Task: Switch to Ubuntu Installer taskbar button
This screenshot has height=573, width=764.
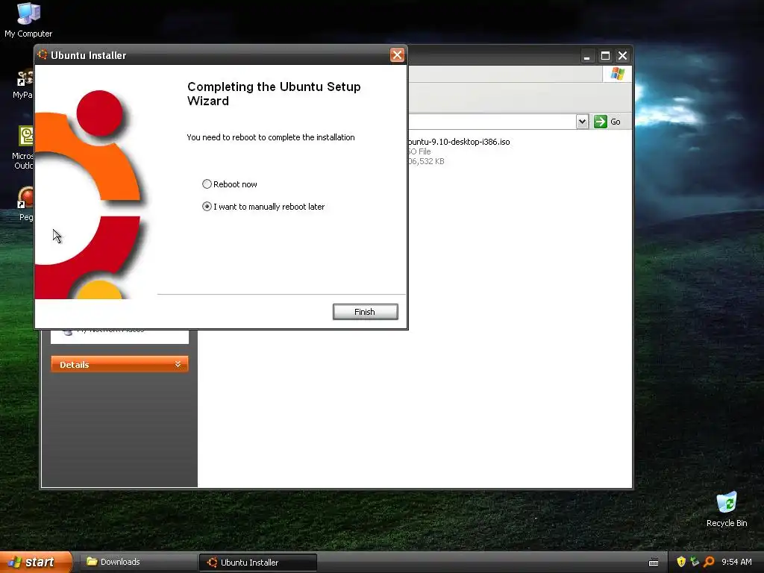Action: [257, 563]
